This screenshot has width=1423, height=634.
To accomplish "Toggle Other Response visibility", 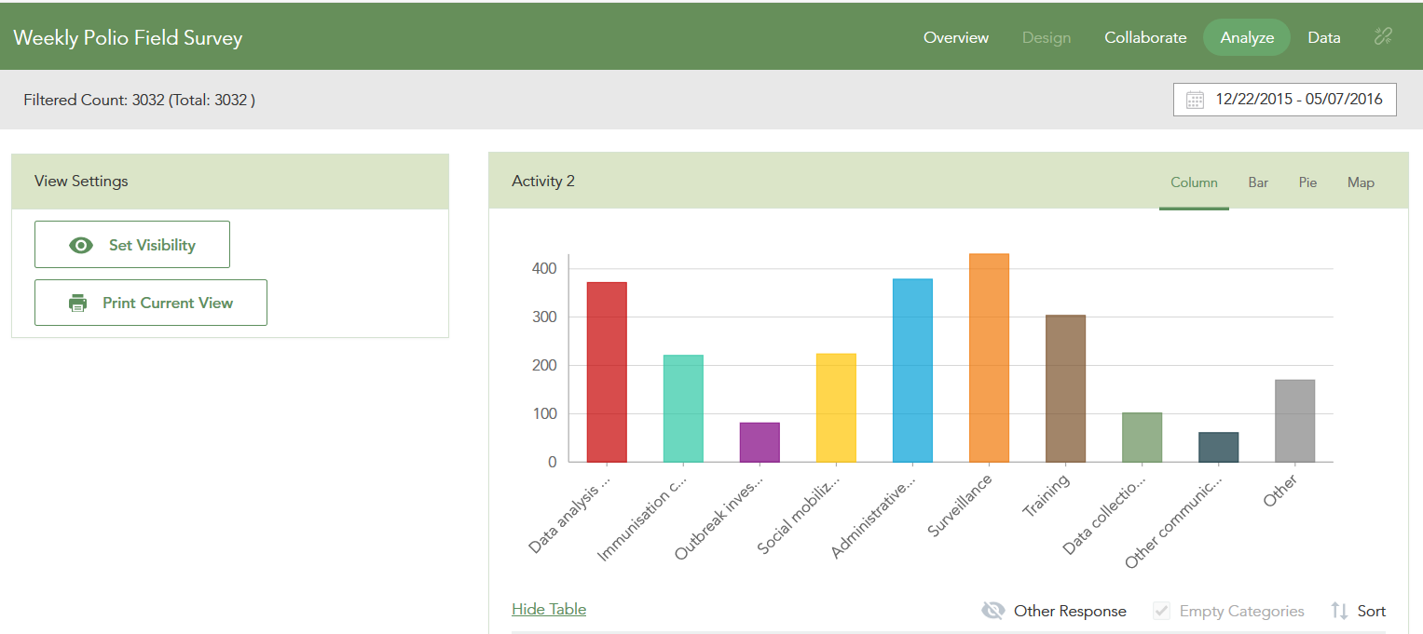I will pos(1054,611).
